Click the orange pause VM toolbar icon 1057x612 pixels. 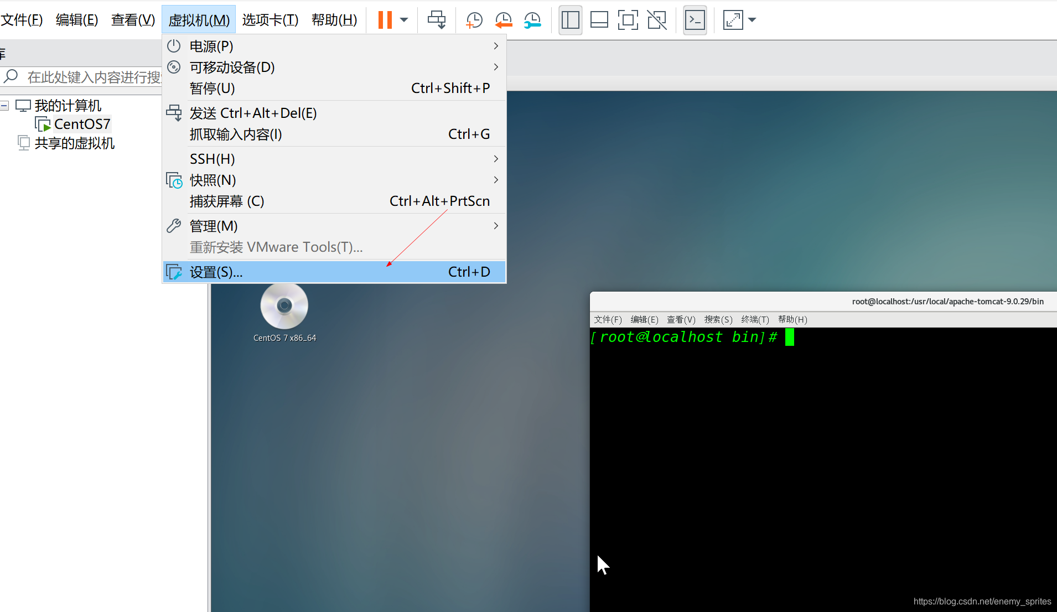click(385, 20)
